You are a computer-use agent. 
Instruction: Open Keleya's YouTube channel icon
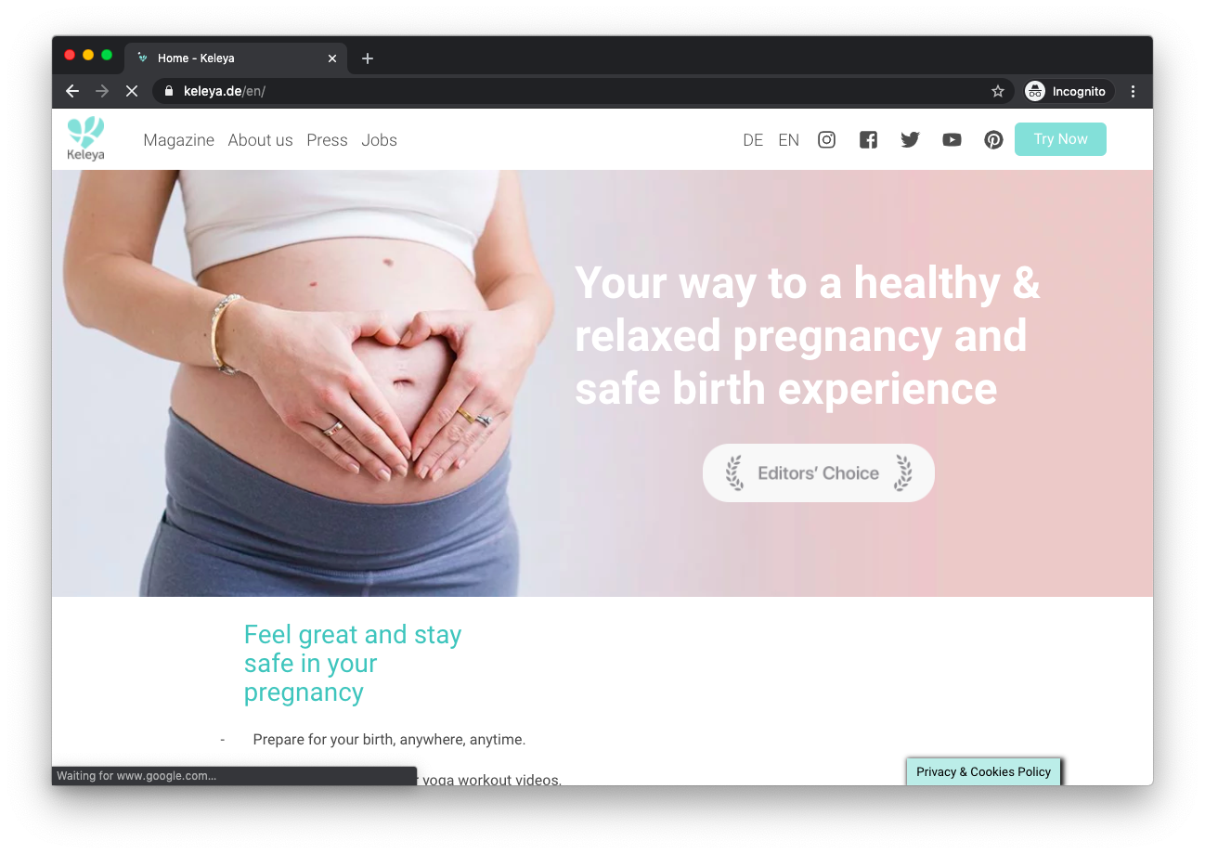(952, 140)
